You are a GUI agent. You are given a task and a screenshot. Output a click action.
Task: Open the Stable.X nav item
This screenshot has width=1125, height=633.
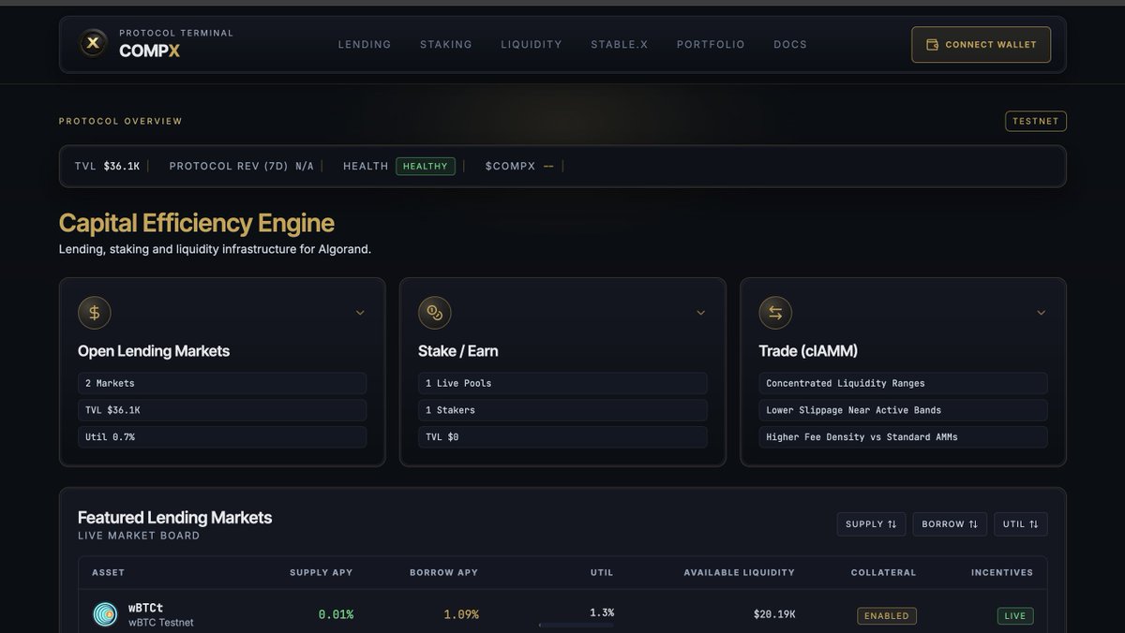click(x=620, y=44)
